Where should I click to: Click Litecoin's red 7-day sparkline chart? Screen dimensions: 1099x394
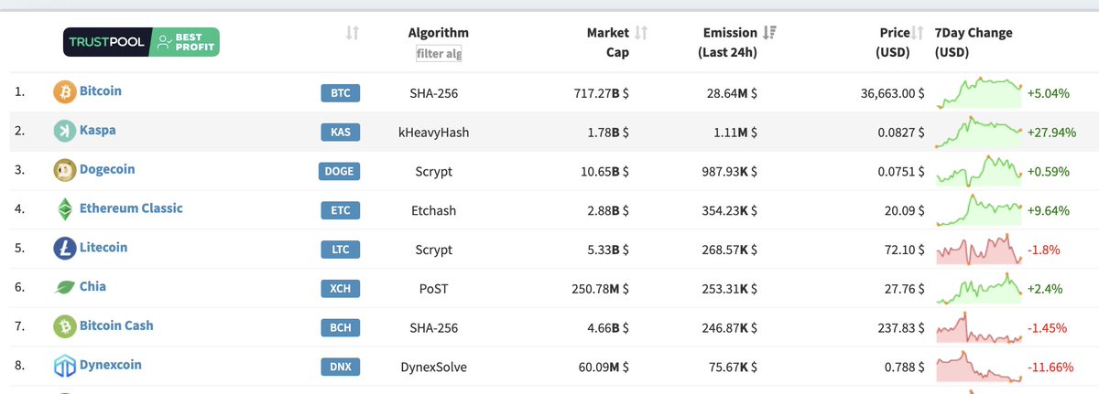click(x=979, y=249)
